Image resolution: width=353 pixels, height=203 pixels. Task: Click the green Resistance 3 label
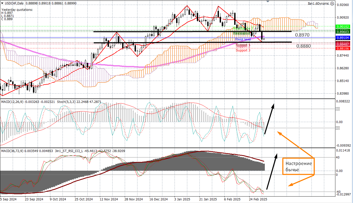(x=243, y=28)
